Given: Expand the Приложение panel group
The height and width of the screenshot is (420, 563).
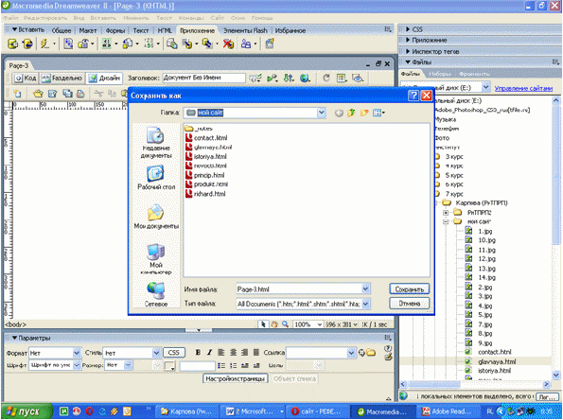Looking at the screenshot, I should pos(408,41).
